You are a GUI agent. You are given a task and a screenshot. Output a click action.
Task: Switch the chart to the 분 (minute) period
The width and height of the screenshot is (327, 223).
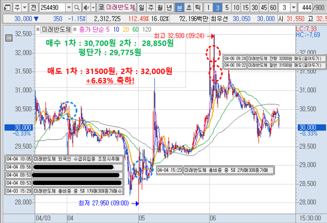click(179, 7)
